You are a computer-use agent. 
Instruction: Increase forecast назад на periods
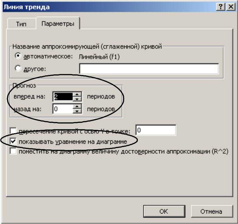77,107
